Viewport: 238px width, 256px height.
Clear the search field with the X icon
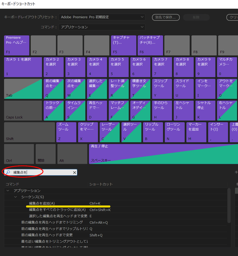pos(74,172)
